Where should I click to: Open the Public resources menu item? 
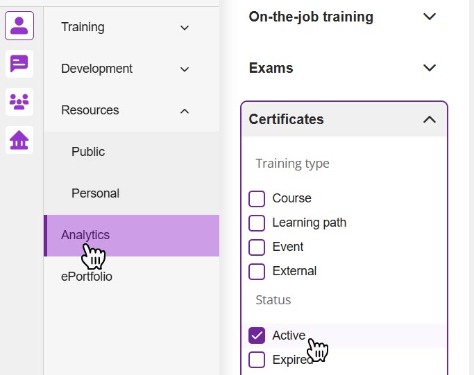tap(88, 152)
